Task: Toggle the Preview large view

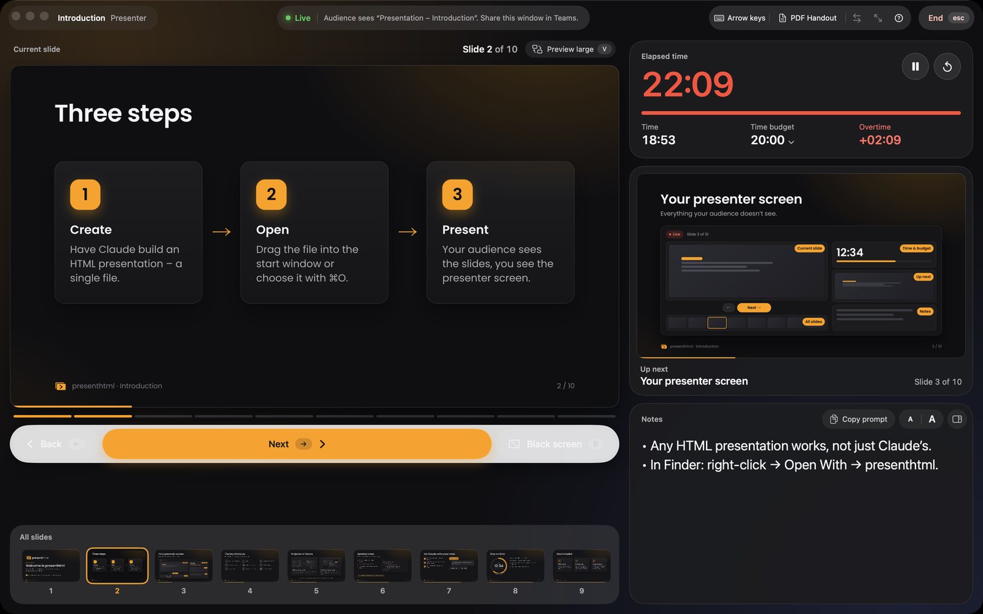Action: tap(570, 49)
